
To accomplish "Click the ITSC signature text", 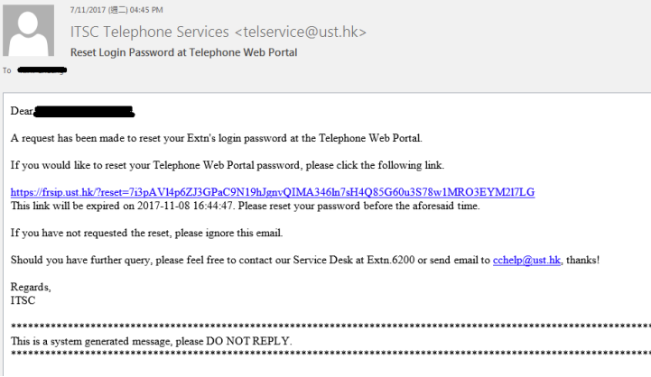I will click(23, 300).
